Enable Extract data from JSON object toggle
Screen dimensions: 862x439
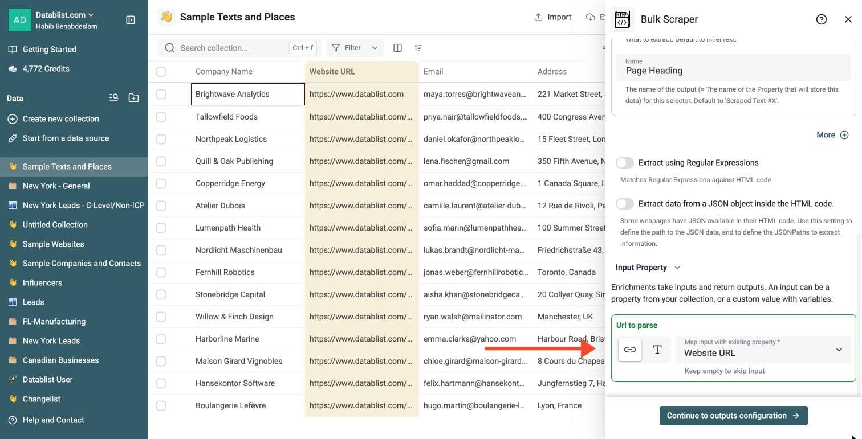click(625, 204)
